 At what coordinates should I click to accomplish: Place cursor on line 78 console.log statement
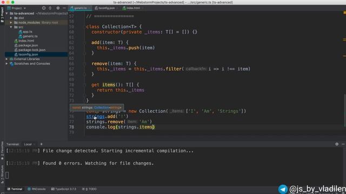point(121,127)
